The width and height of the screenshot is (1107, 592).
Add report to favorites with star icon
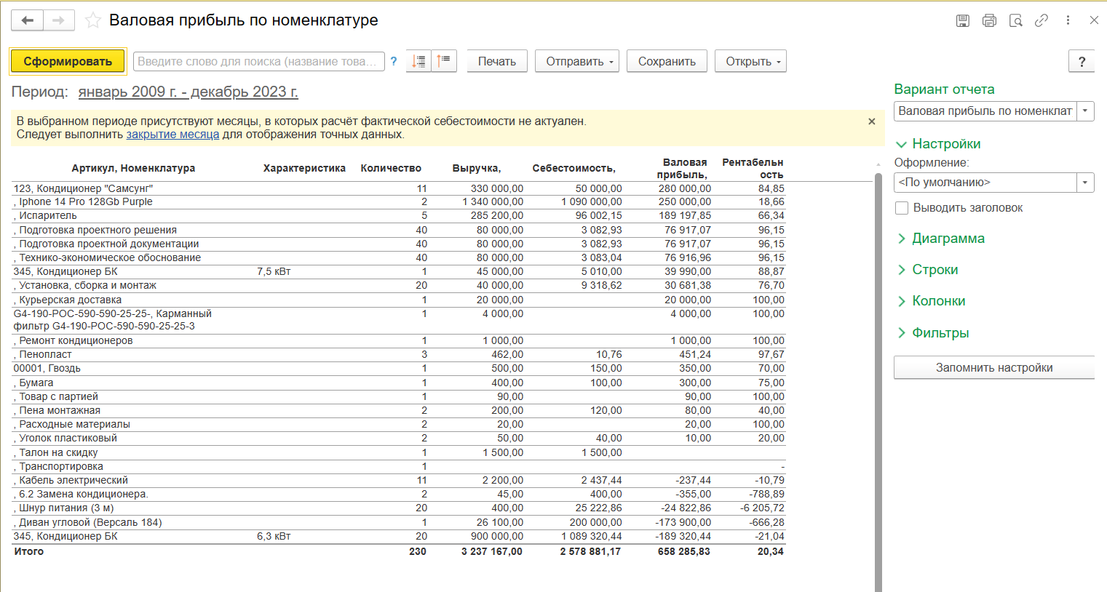pos(93,20)
